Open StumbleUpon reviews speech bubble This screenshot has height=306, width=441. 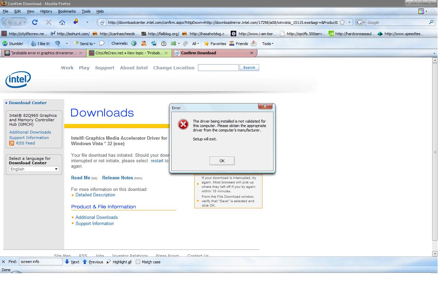point(102,44)
